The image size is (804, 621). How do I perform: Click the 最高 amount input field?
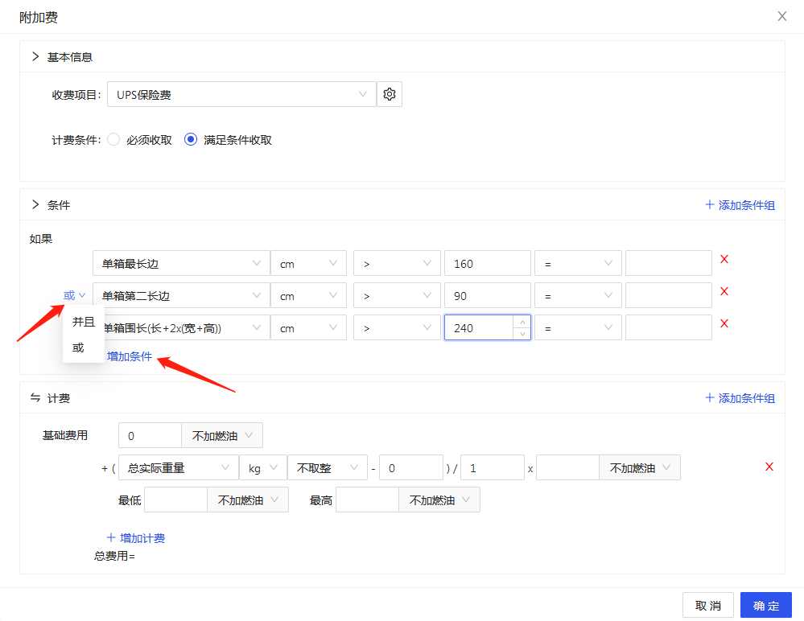(367, 500)
